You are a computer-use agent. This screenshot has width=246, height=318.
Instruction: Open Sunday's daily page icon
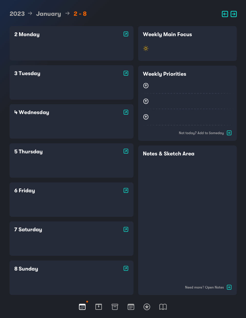126,268
